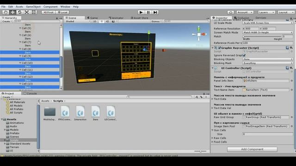The height and width of the screenshot is (166, 296).
Task: Open UI Scale Mode dropdown
Action: (x=267, y=23)
